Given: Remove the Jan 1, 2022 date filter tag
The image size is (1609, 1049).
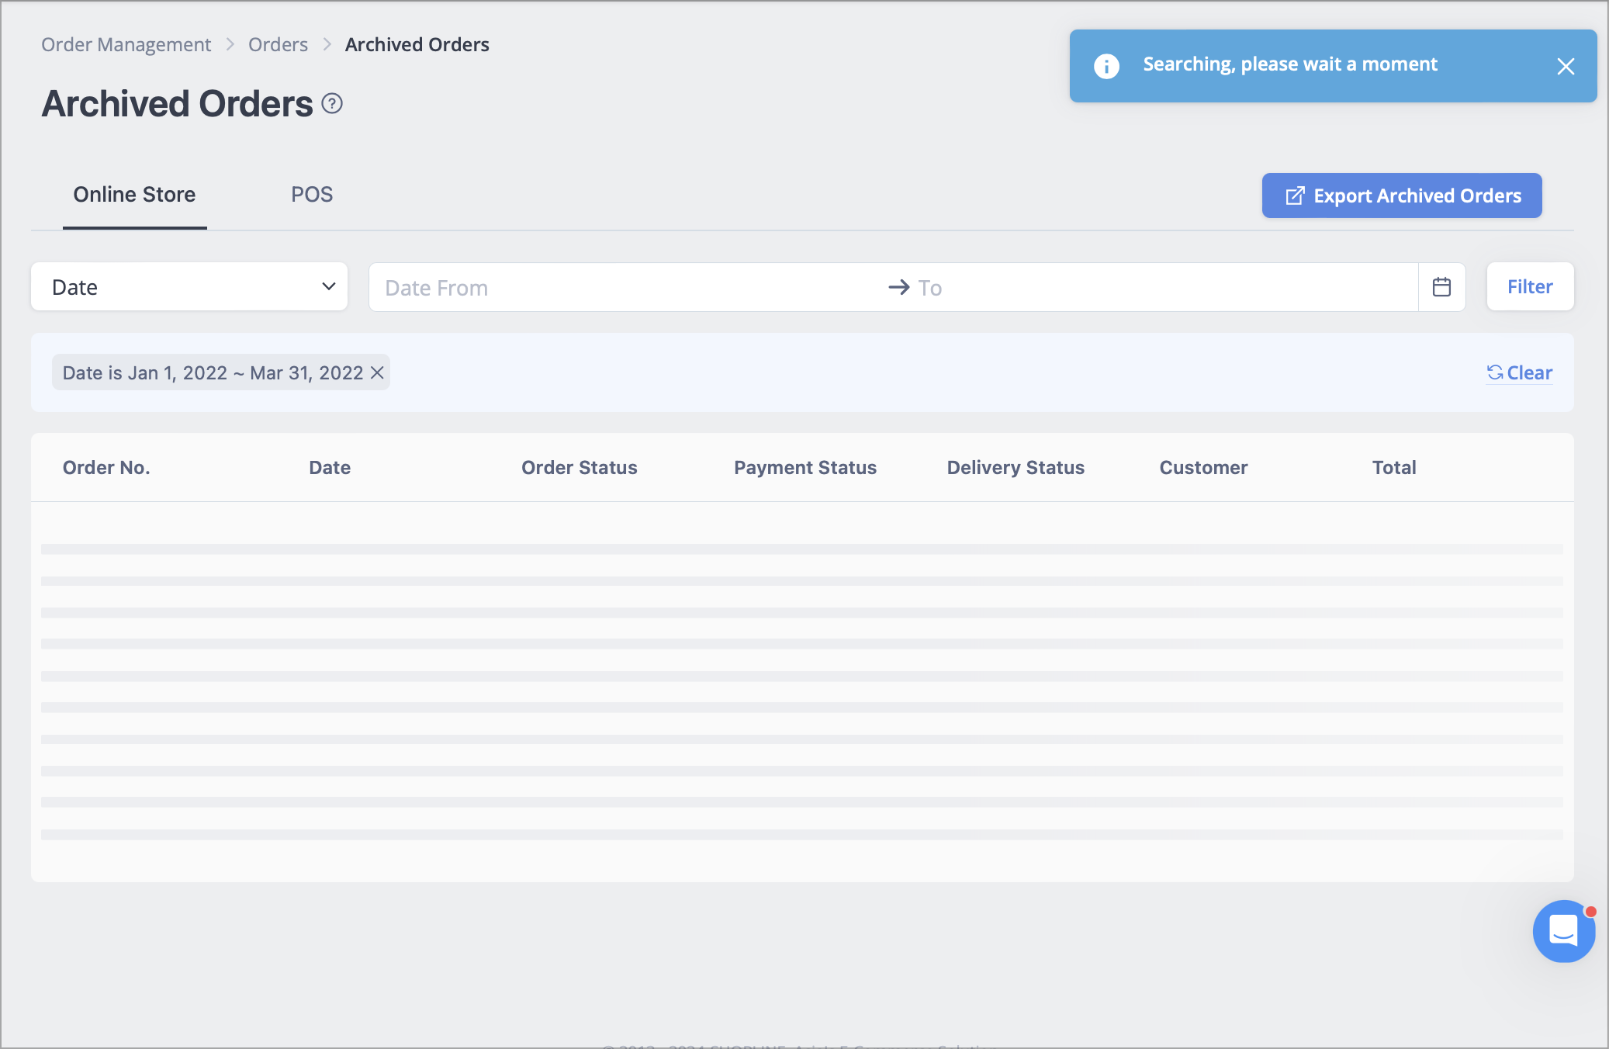Looking at the screenshot, I should coord(377,373).
